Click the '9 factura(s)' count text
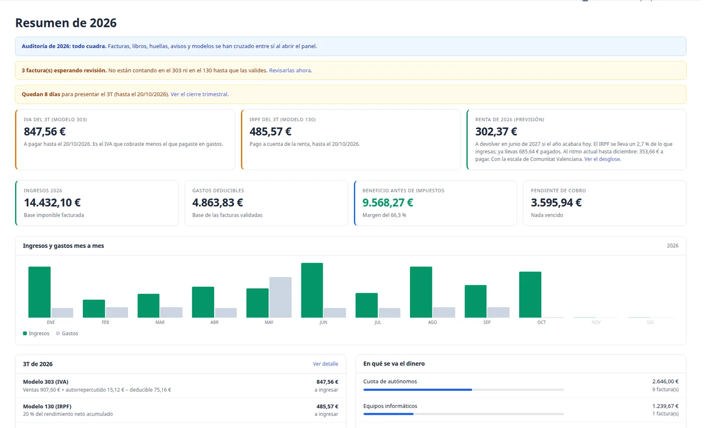The width and height of the screenshot is (707, 428). coord(665,389)
